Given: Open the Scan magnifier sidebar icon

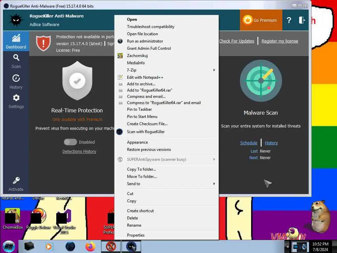Looking at the screenshot, I should coord(16,57).
